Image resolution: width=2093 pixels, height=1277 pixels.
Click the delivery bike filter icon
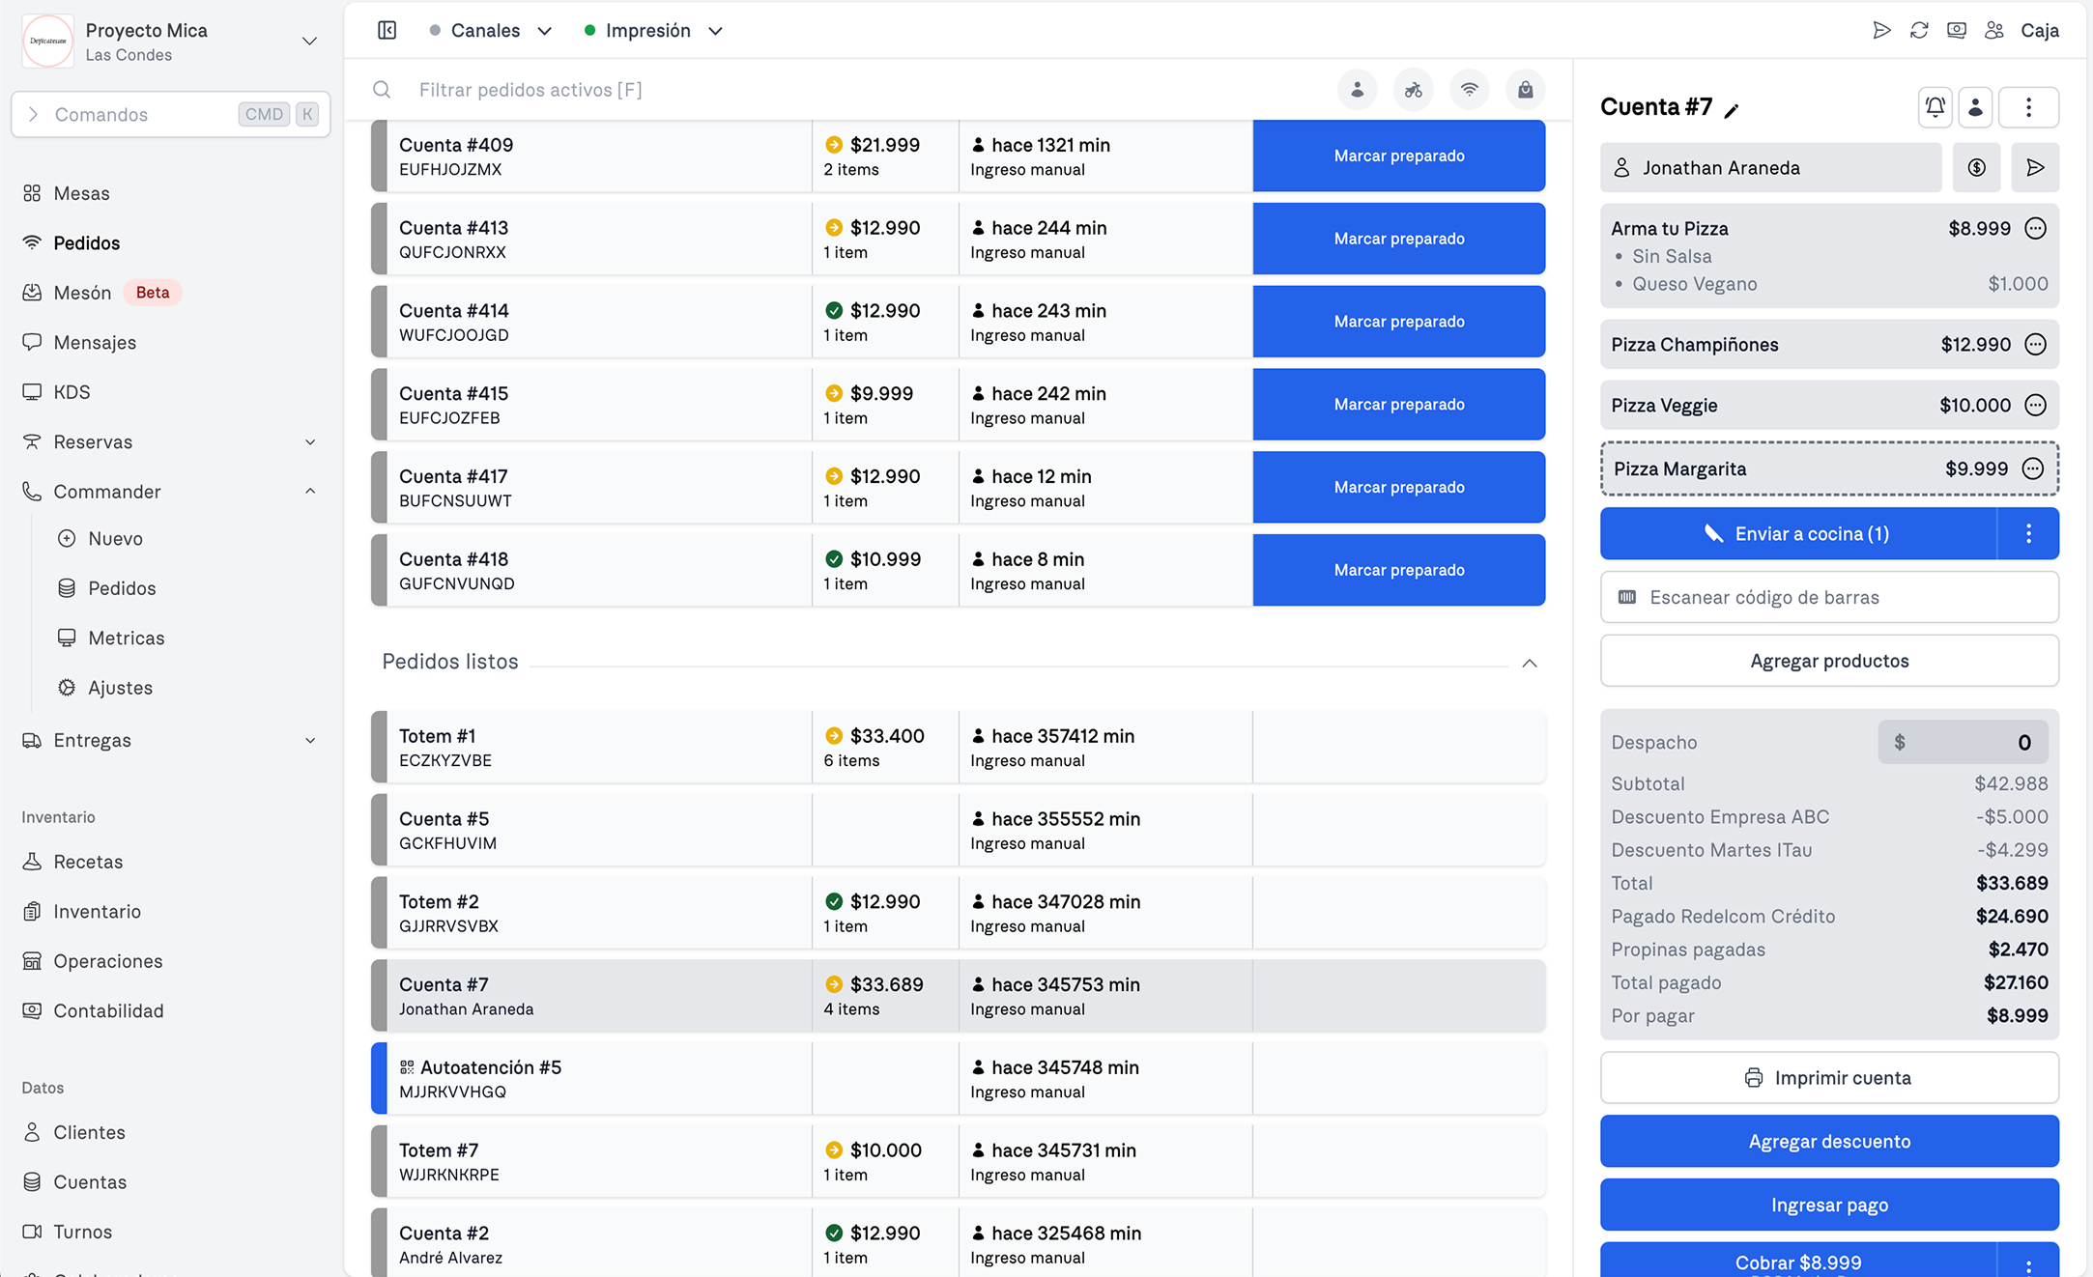(x=1413, y=90)
